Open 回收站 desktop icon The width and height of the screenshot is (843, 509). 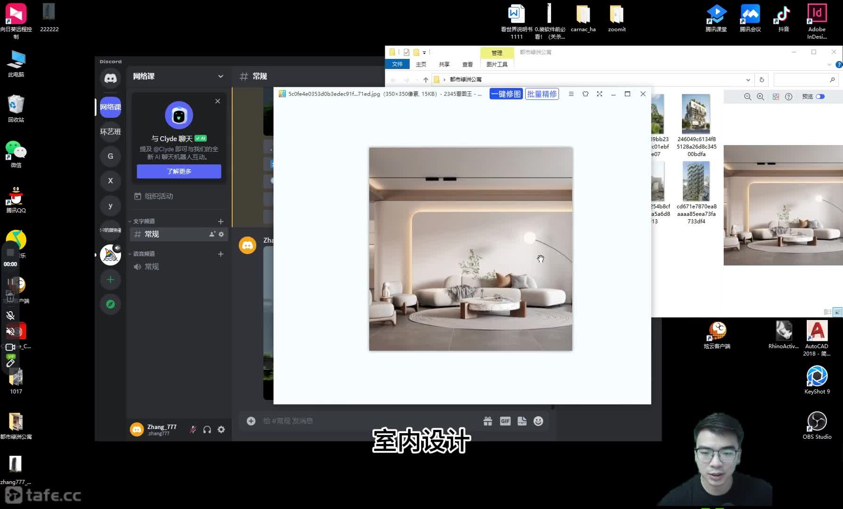click(x=16, y=108)
